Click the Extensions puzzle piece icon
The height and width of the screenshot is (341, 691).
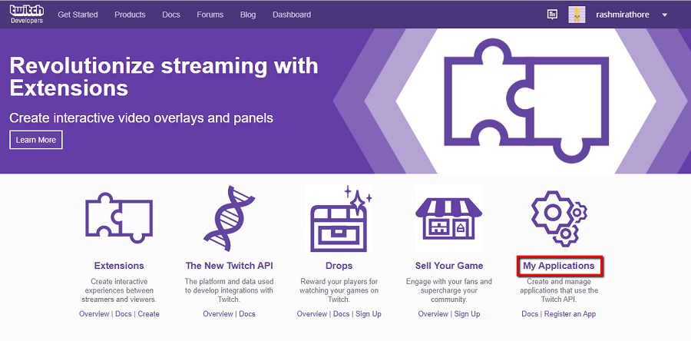point(119,218)
